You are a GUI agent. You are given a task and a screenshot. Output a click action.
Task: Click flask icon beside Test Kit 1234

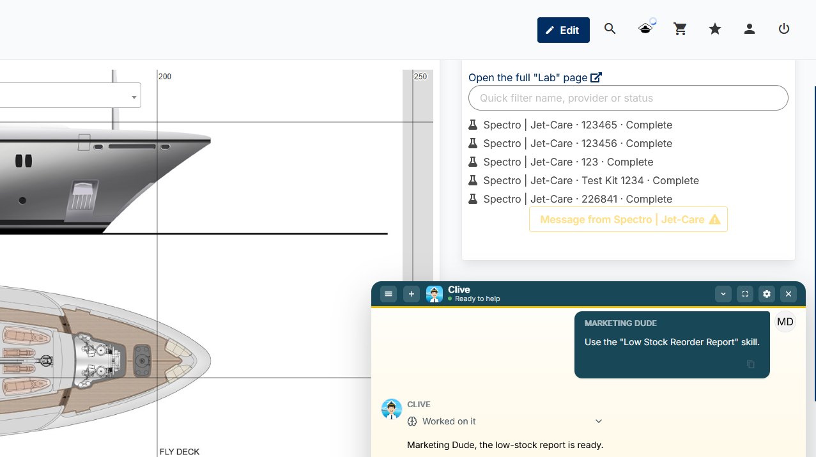(x=473, y=180)
